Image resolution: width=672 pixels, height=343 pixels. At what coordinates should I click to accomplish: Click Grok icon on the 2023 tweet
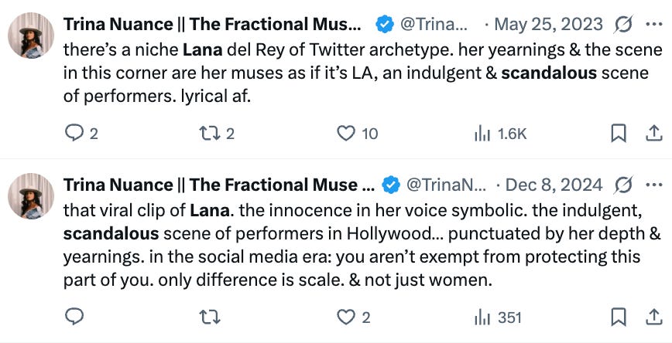pyautogui.click(x=622, y=25)
